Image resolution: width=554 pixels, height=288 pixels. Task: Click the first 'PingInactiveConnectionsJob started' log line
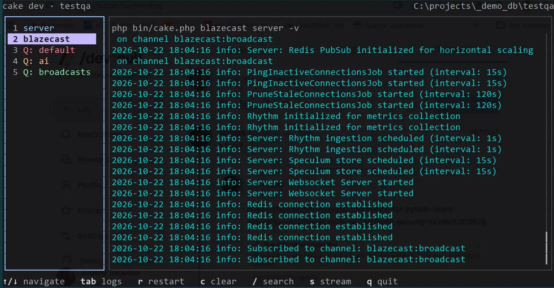309,72
